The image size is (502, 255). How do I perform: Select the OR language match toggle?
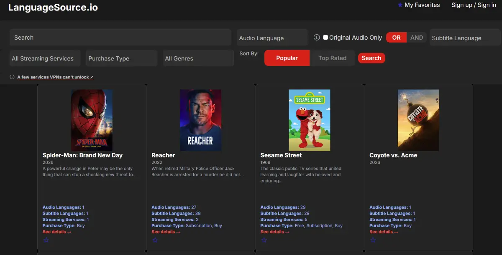click(396, 38)
